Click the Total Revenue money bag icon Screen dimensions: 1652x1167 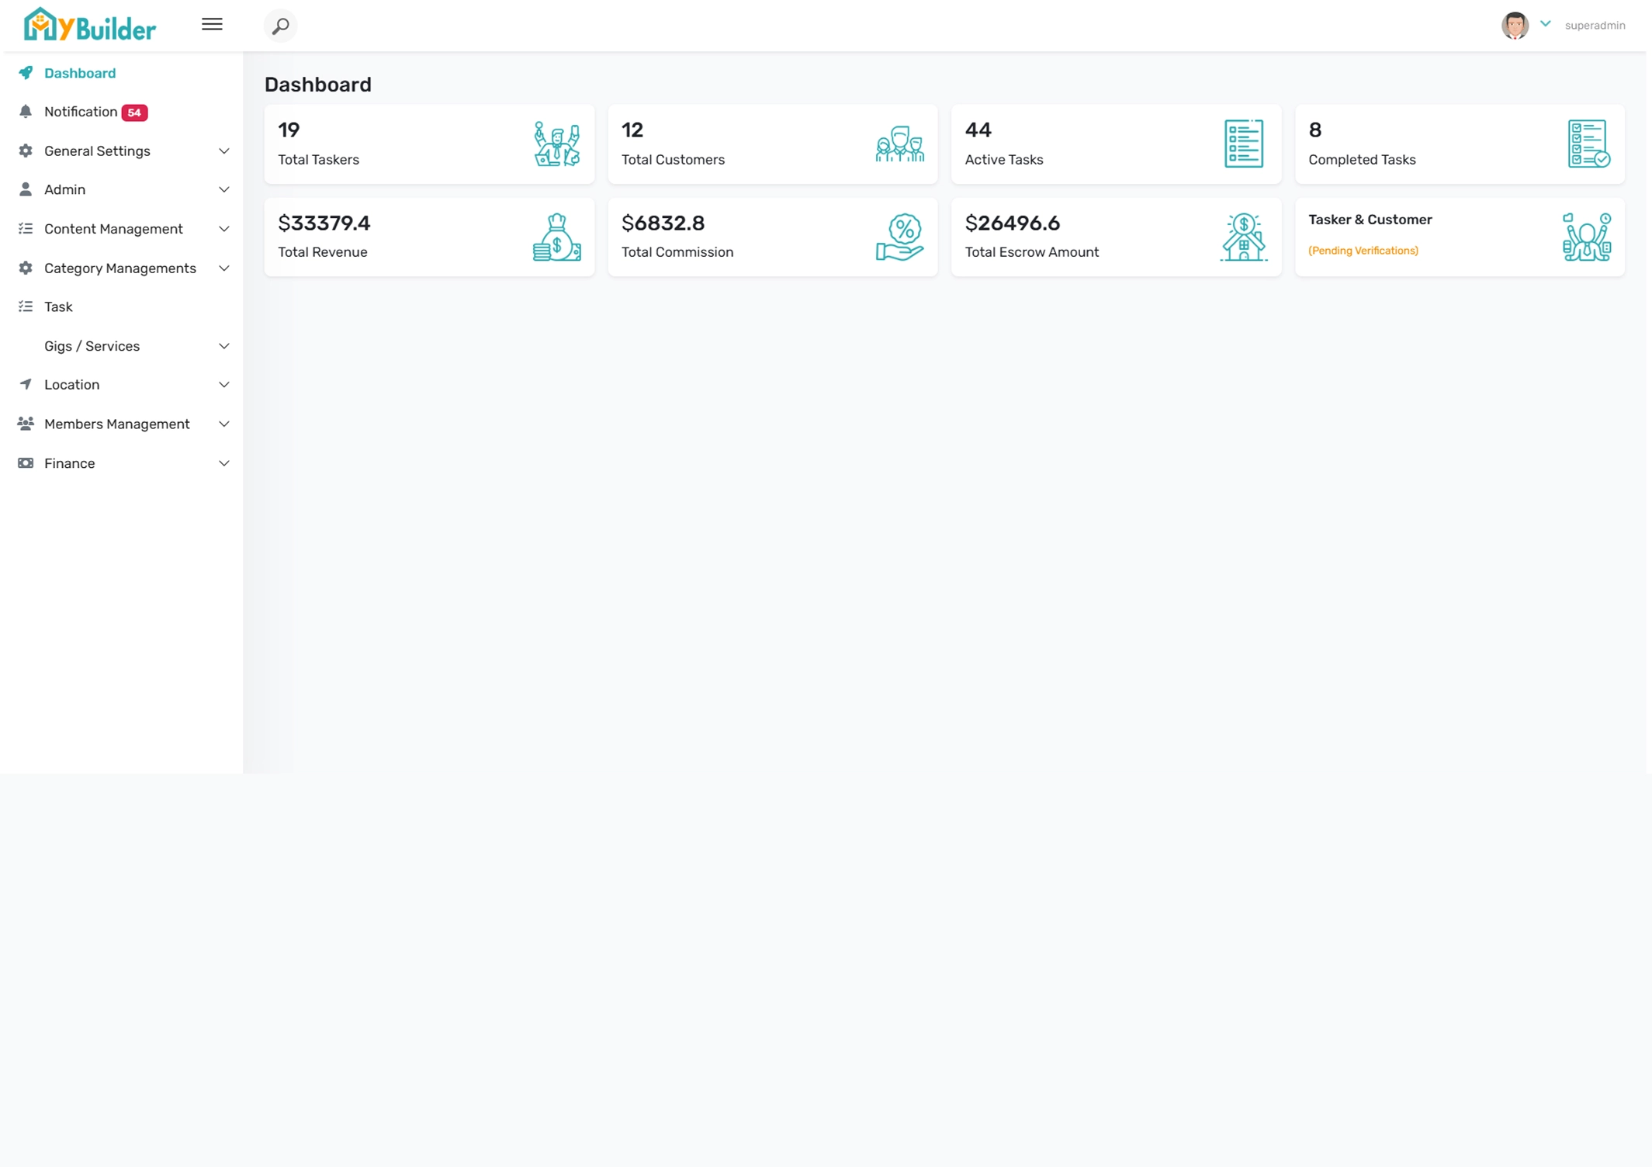556,237
